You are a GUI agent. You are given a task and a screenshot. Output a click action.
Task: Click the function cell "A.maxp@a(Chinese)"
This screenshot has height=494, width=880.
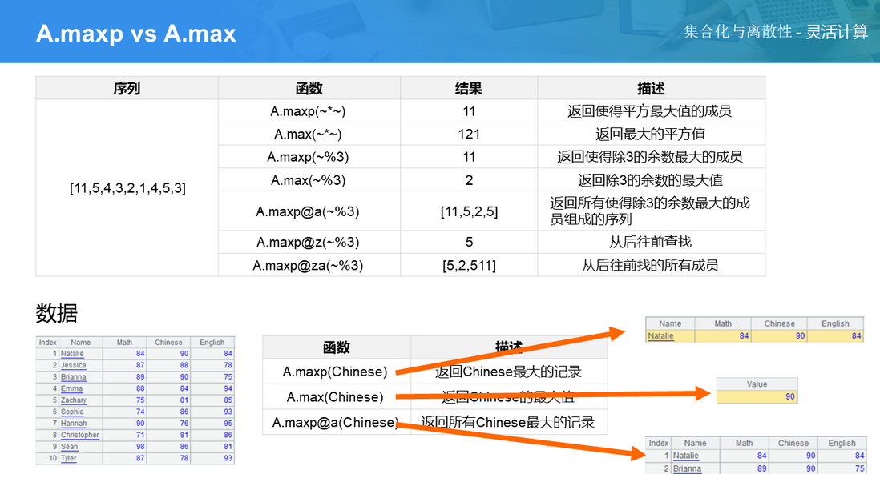(x=335, y=422)
